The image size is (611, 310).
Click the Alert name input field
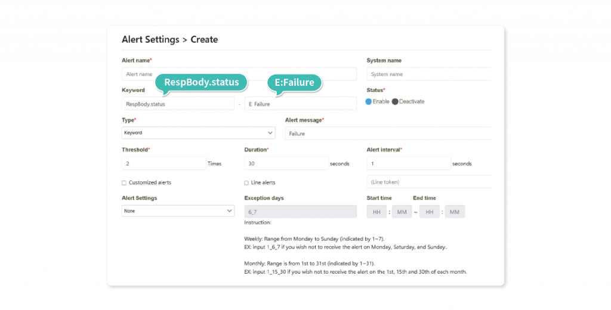[x=239, y=75]
